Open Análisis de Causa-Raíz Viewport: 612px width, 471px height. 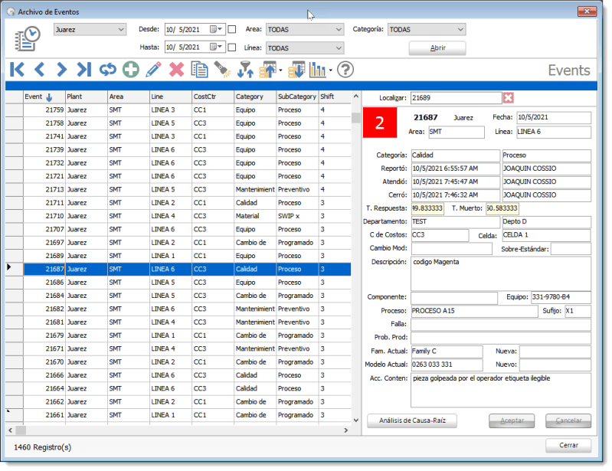[412, 420]
